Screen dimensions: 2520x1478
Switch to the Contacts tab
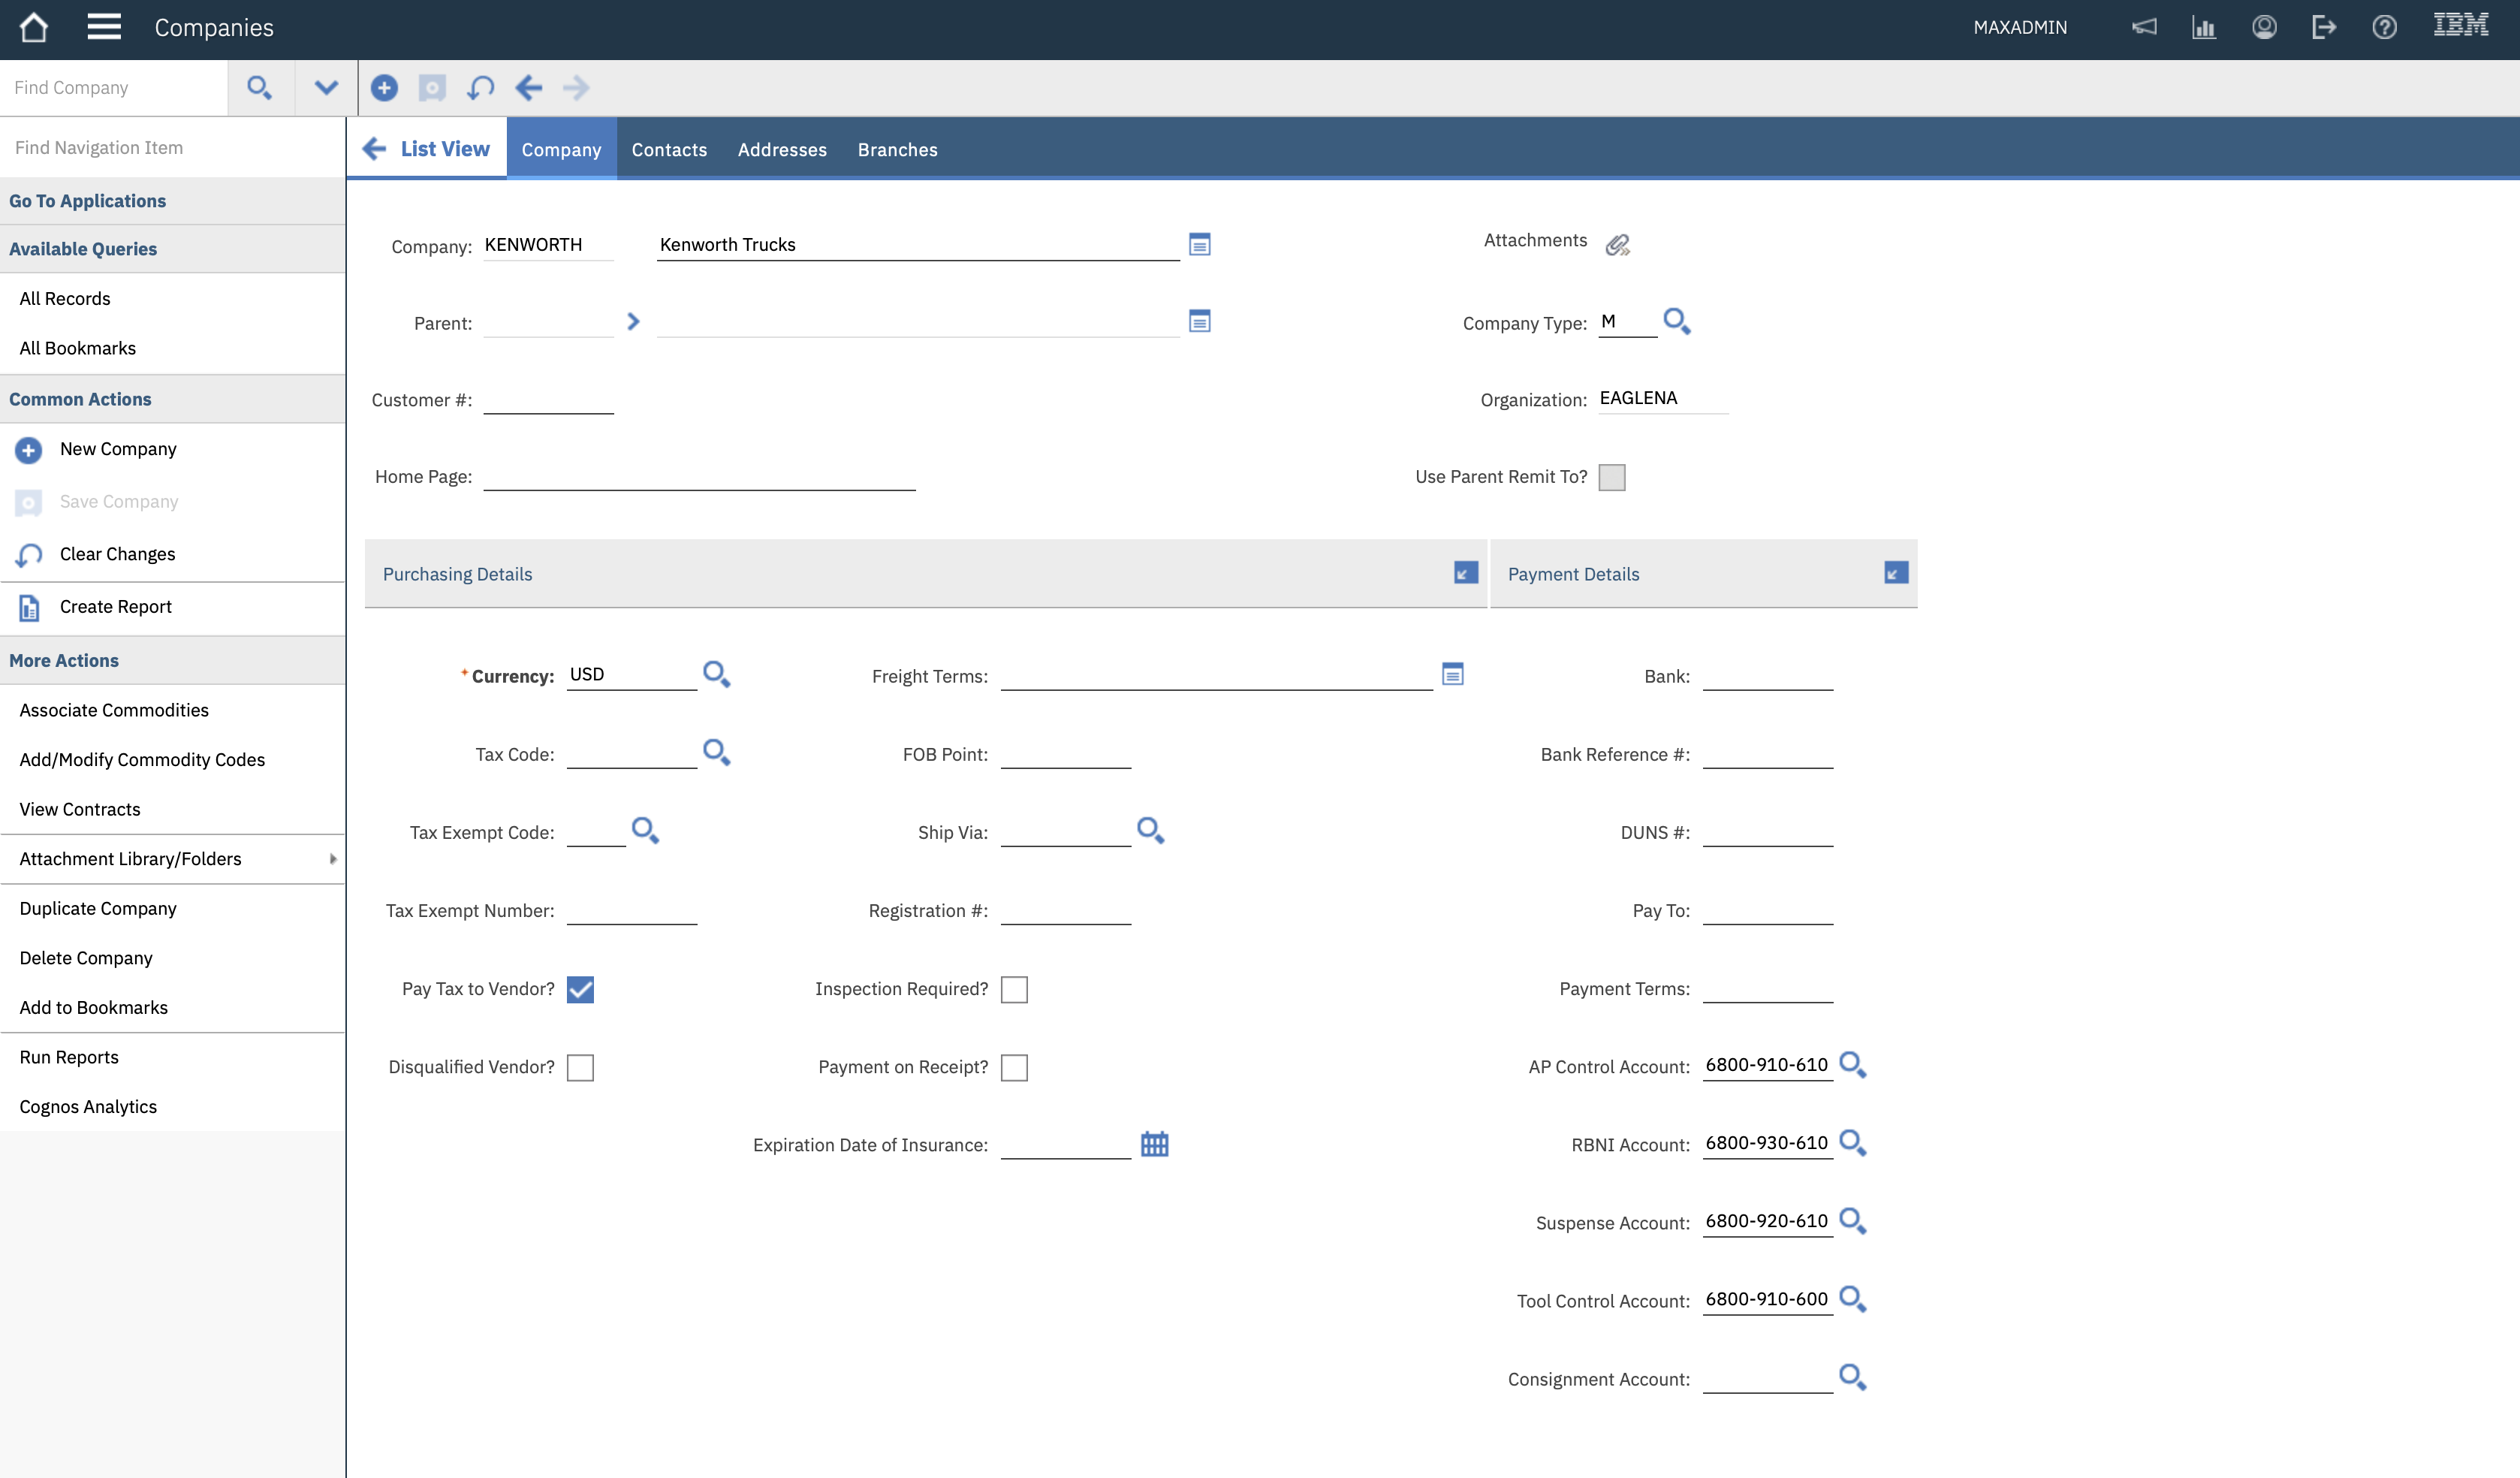(x=669, y=149)
